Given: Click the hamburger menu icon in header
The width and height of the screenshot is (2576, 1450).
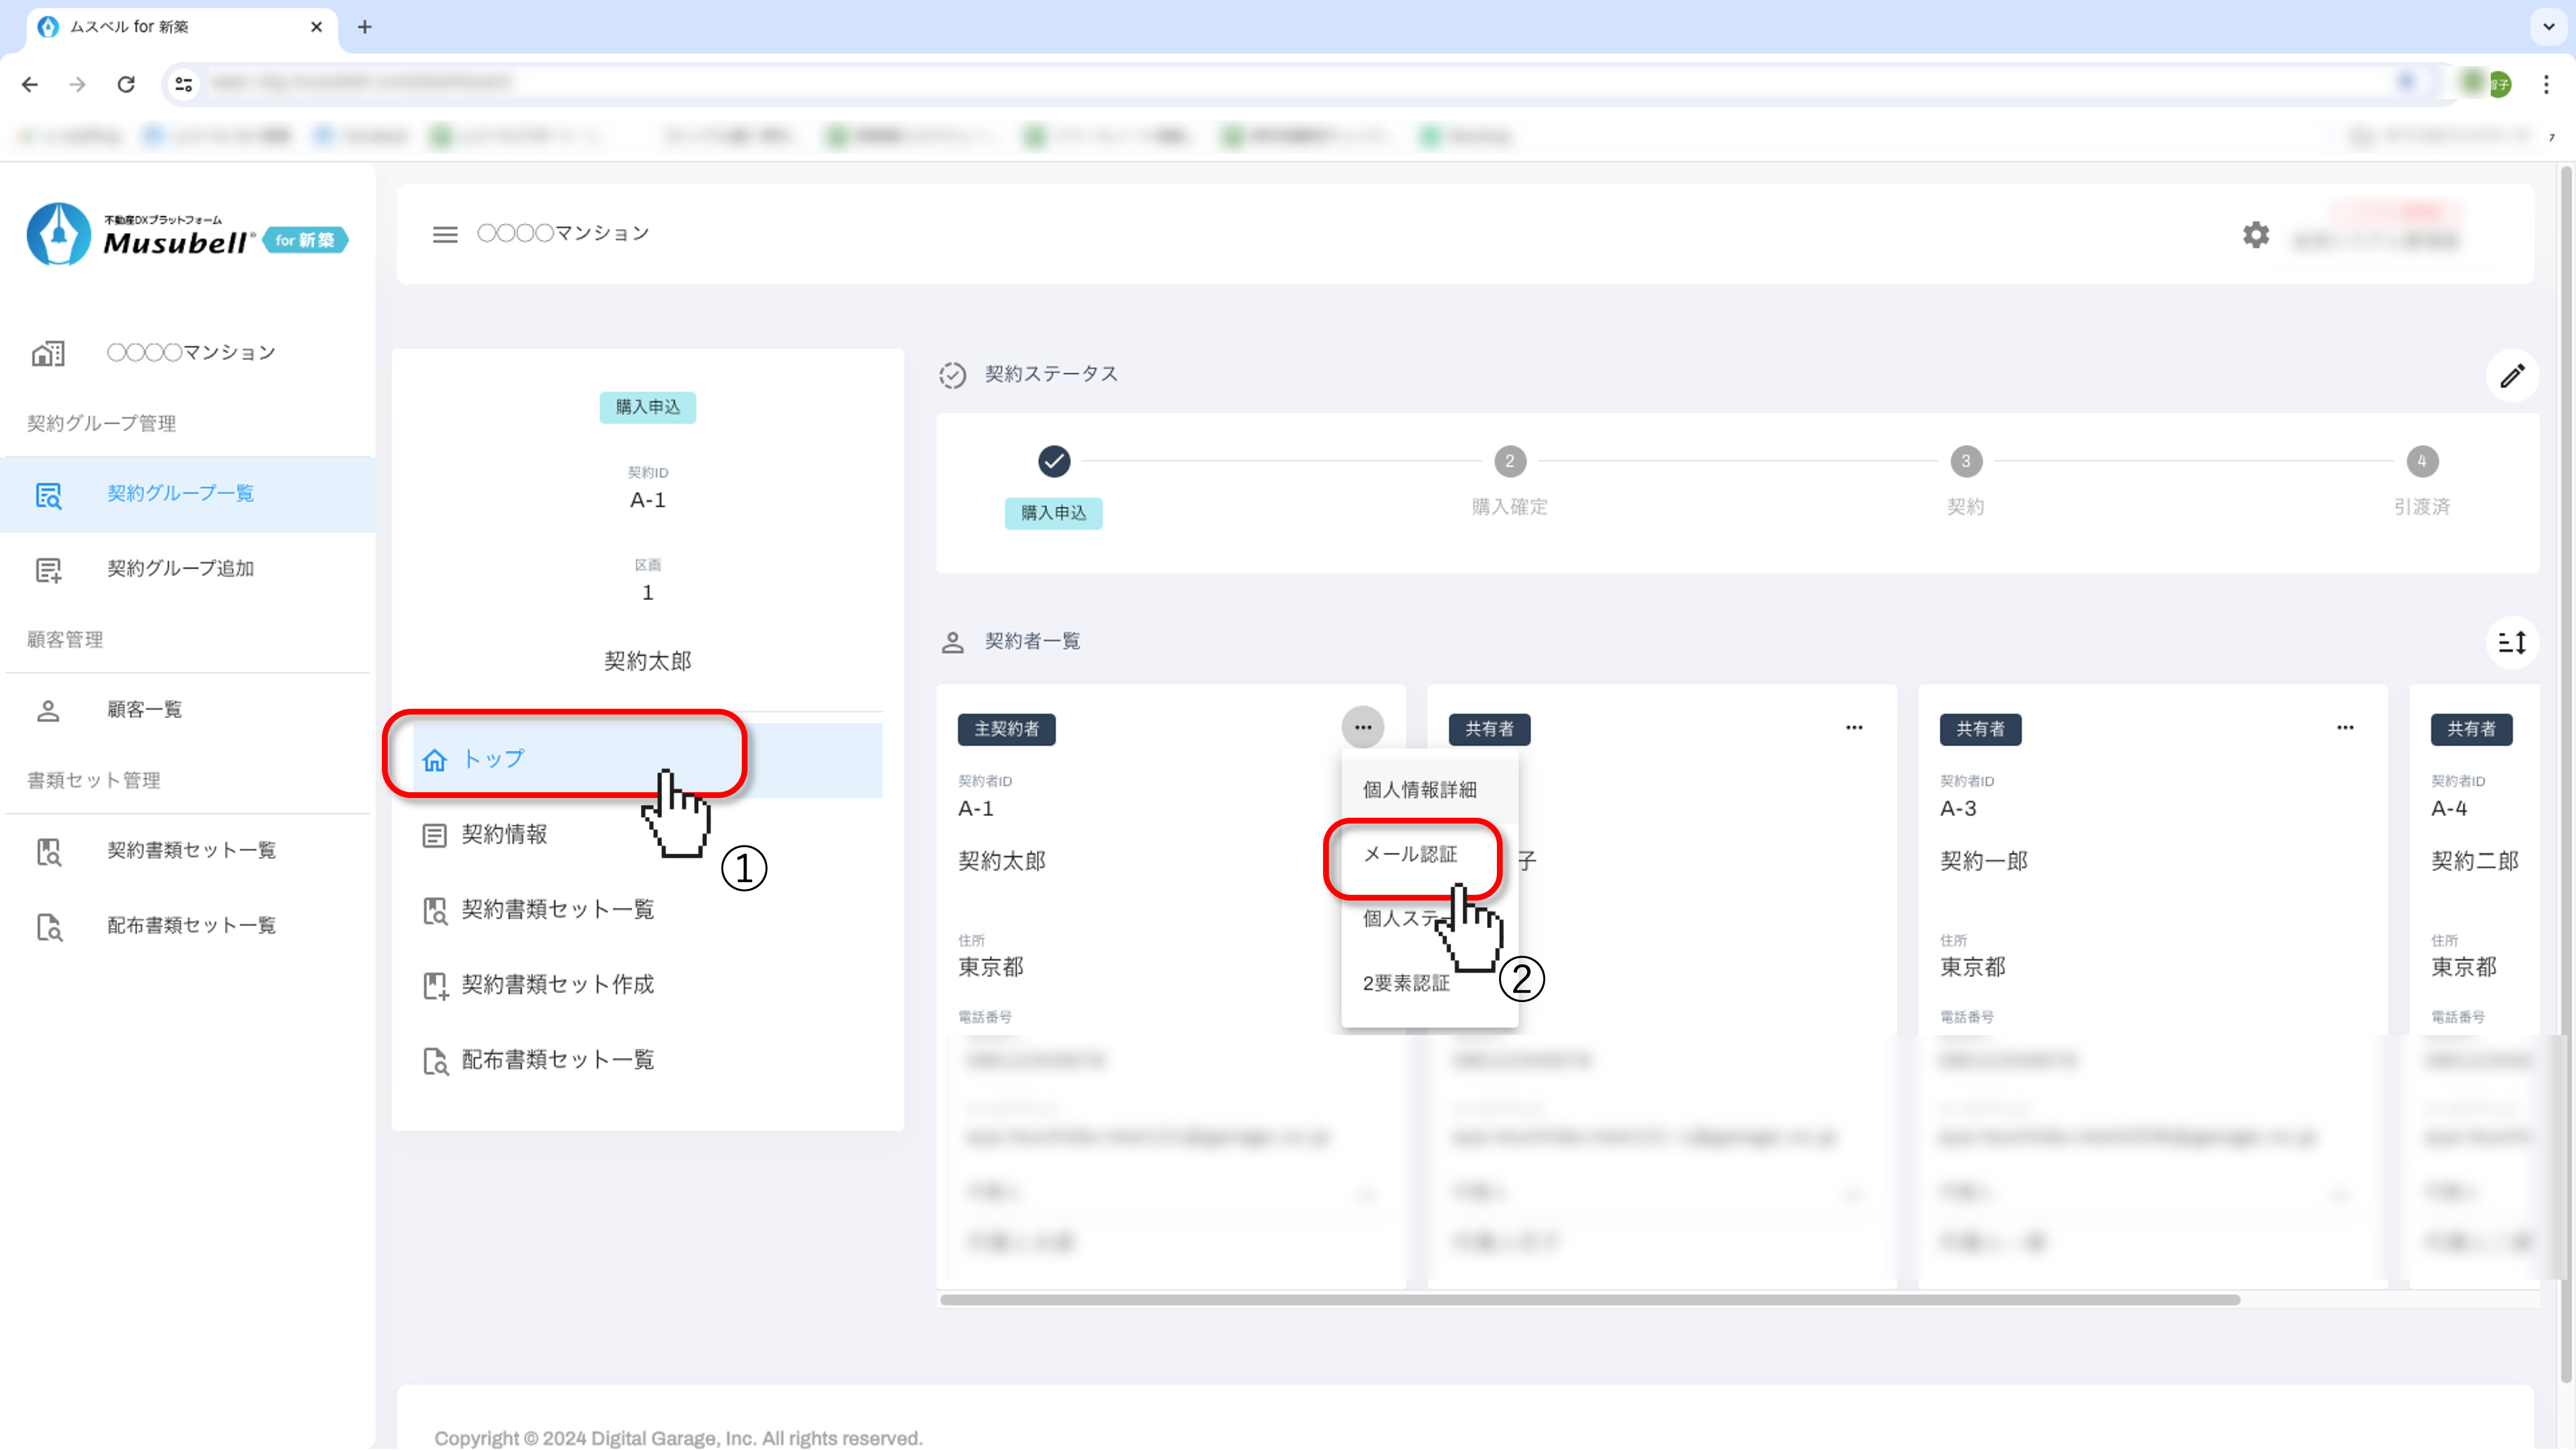Looking at the screenshot, I should (x=444, y=234).
